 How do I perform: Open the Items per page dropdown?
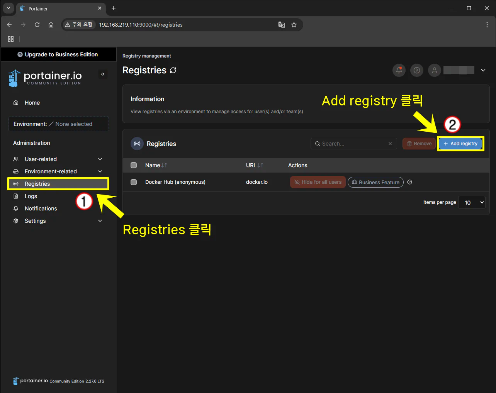point(472,202)
